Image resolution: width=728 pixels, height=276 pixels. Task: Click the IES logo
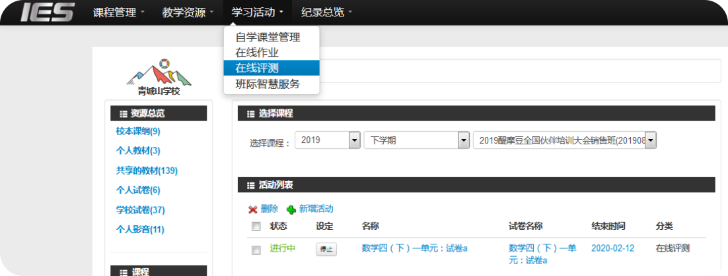(46, 13)
